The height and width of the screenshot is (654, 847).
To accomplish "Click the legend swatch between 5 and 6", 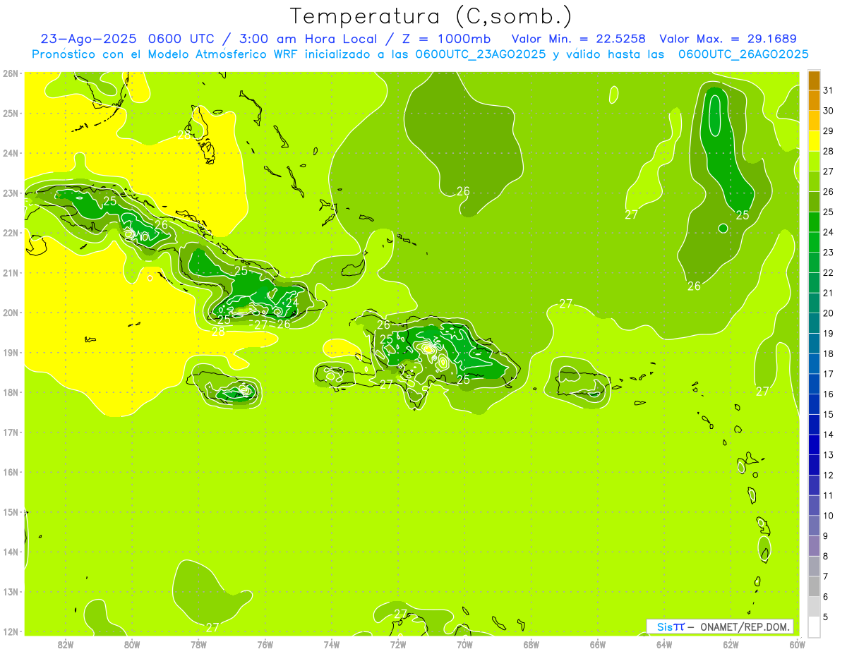I will tap(815, 607).
